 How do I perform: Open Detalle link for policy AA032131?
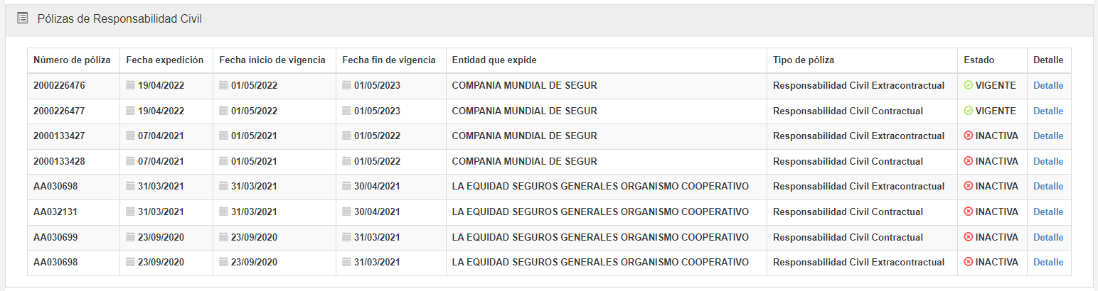click(1048, 212)
